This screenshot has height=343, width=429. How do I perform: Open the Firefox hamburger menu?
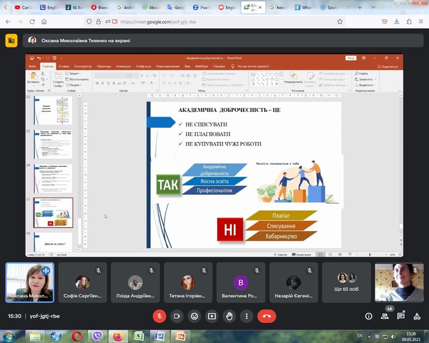click(421, 21)
